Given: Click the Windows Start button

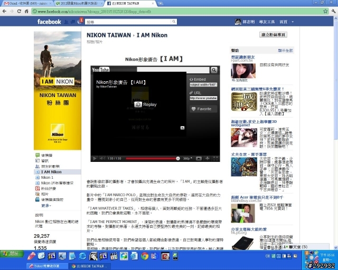Looking at the screenshot, I should pos(11,254).
